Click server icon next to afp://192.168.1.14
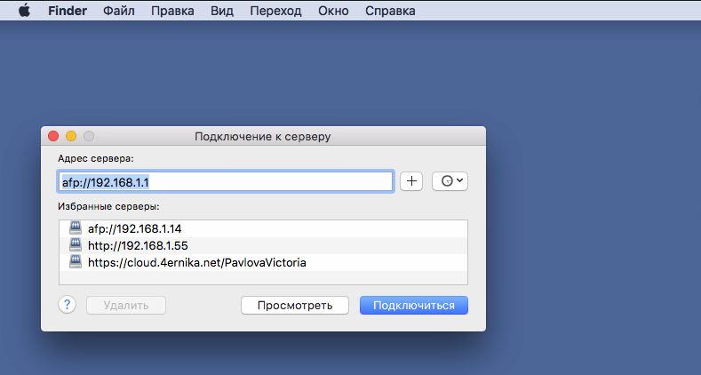Viewport: 701px width, 375px height. pyautogui.click(x=75, y=228)
